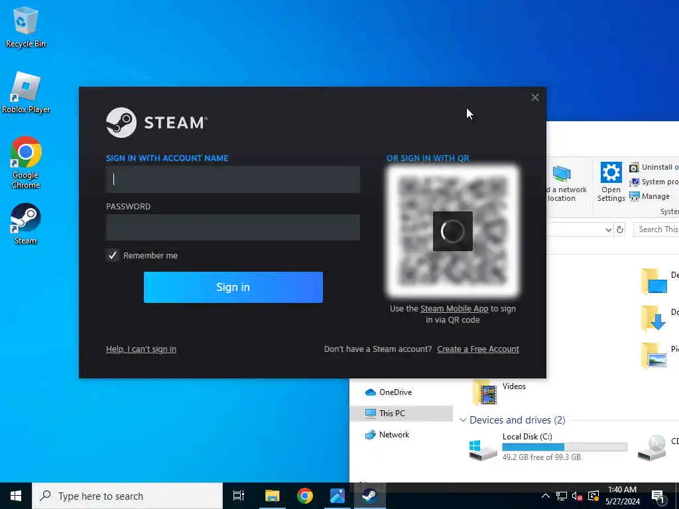Select Google Chrome desktop shortcut
The width and height of the screenshot is (679, 509).
pos(26,163)
